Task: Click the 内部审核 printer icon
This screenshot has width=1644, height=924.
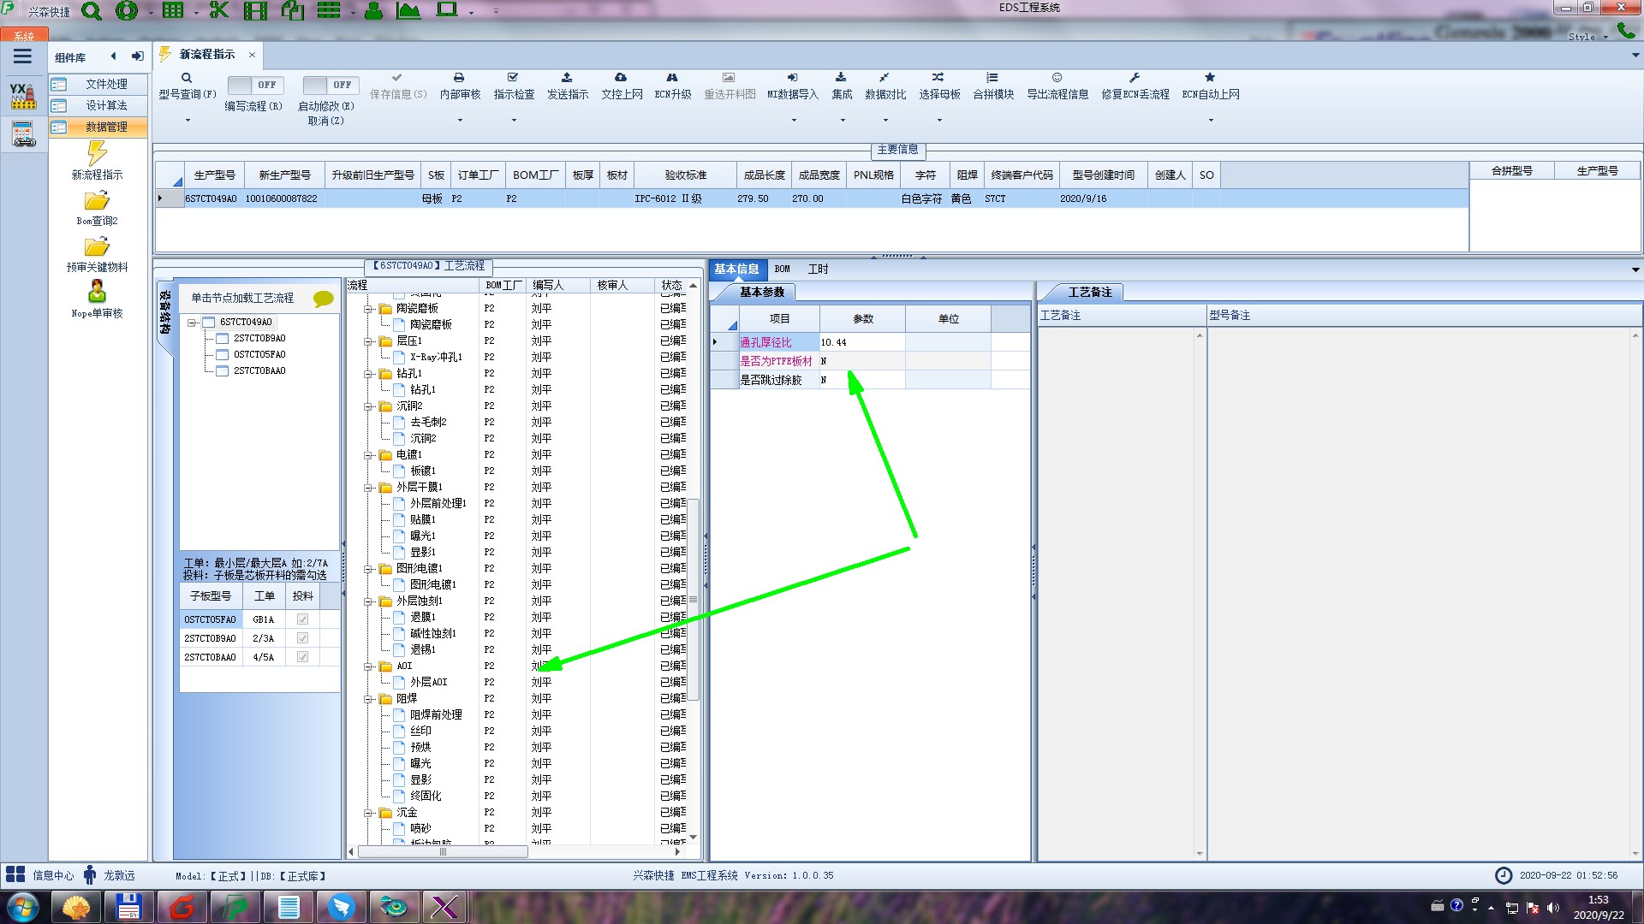Action: click(x=459, y=78)
